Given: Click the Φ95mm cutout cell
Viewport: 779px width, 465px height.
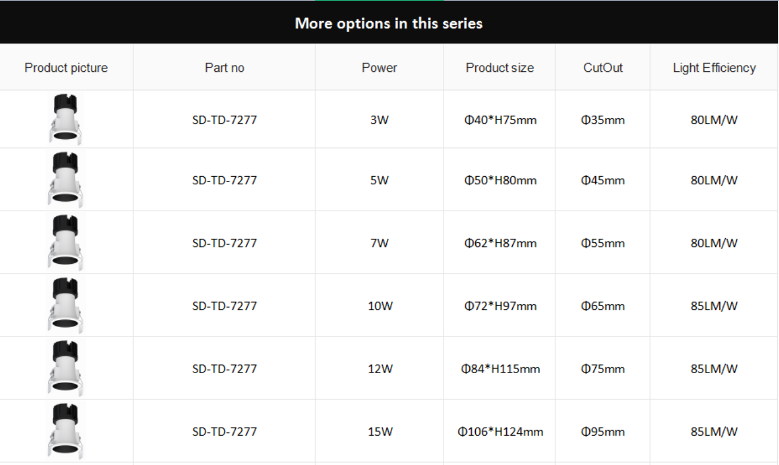Looking at the screenshot, I should coord(603,432).
